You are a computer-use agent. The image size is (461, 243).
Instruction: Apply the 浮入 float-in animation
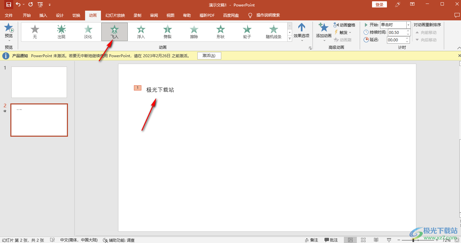click(141, 32)
